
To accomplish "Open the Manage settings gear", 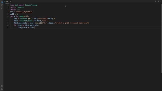I will click(x=2, y=89).
